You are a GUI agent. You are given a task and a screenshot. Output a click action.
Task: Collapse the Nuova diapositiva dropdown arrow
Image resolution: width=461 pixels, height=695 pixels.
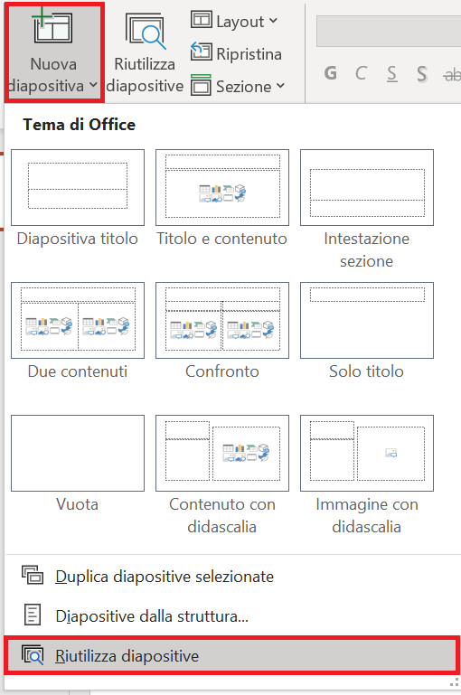pos(93,84)
